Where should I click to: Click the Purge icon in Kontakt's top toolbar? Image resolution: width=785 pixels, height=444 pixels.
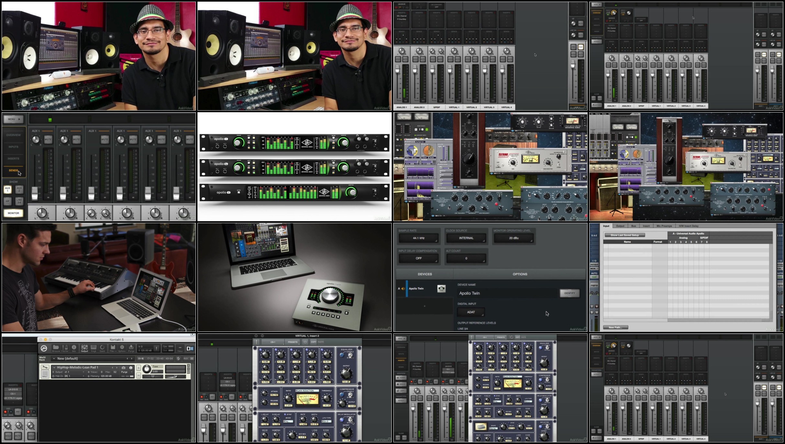131,348
